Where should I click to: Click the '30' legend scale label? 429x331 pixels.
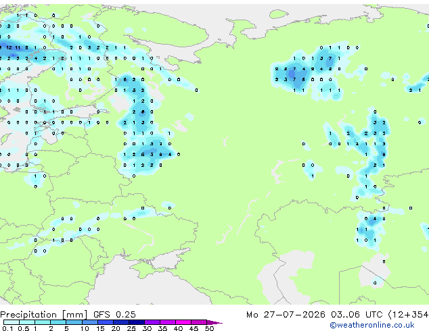coord(147,328)
